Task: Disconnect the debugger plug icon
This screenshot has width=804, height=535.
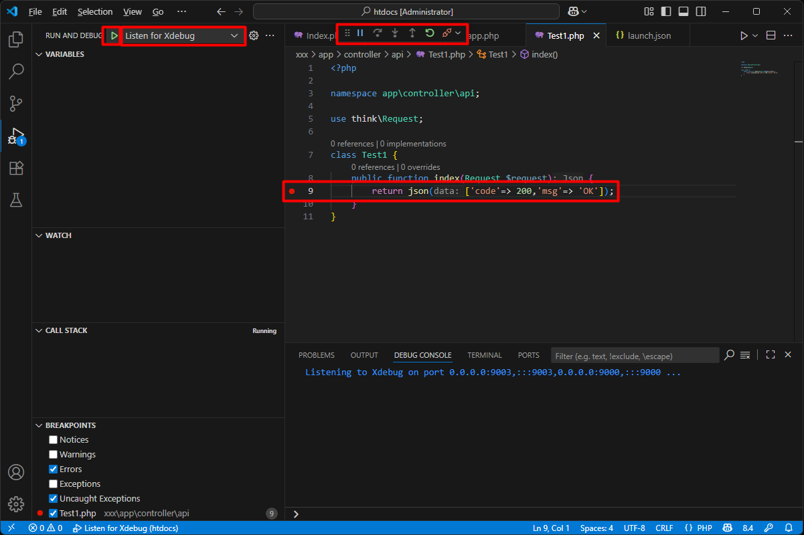Action: click(447, 33)
